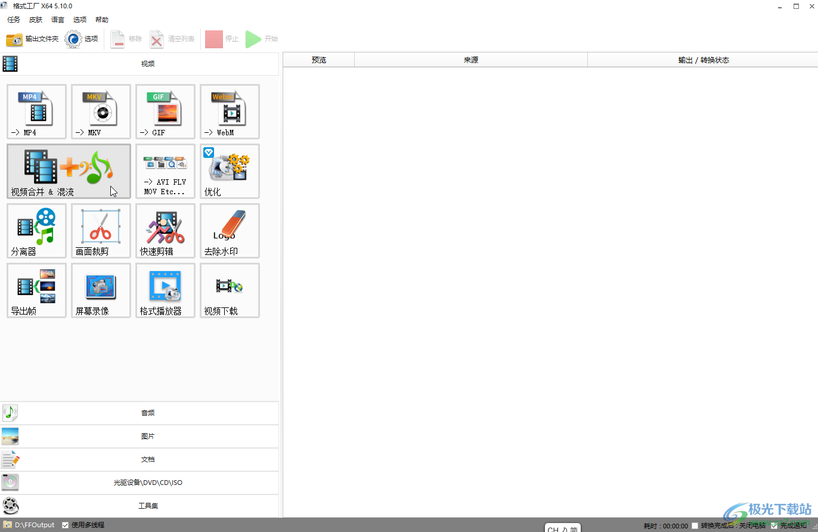Open the 皮肤 menu
This screenshot has width=818, height=532.
36,20
